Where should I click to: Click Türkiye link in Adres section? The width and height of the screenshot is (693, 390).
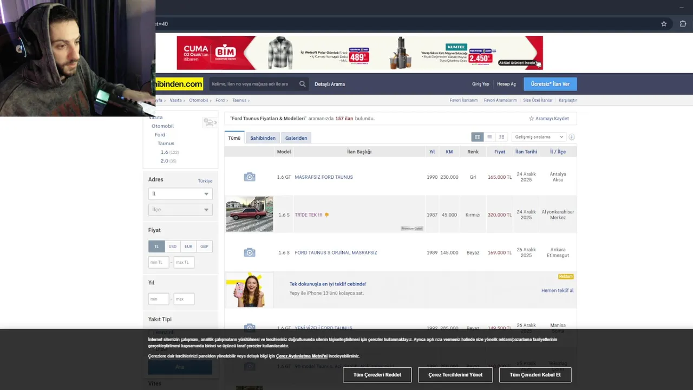click(x=205, y=181)
